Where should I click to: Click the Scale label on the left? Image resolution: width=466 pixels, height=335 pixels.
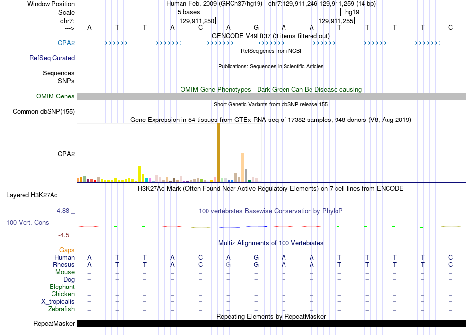(x=66, y=12)
